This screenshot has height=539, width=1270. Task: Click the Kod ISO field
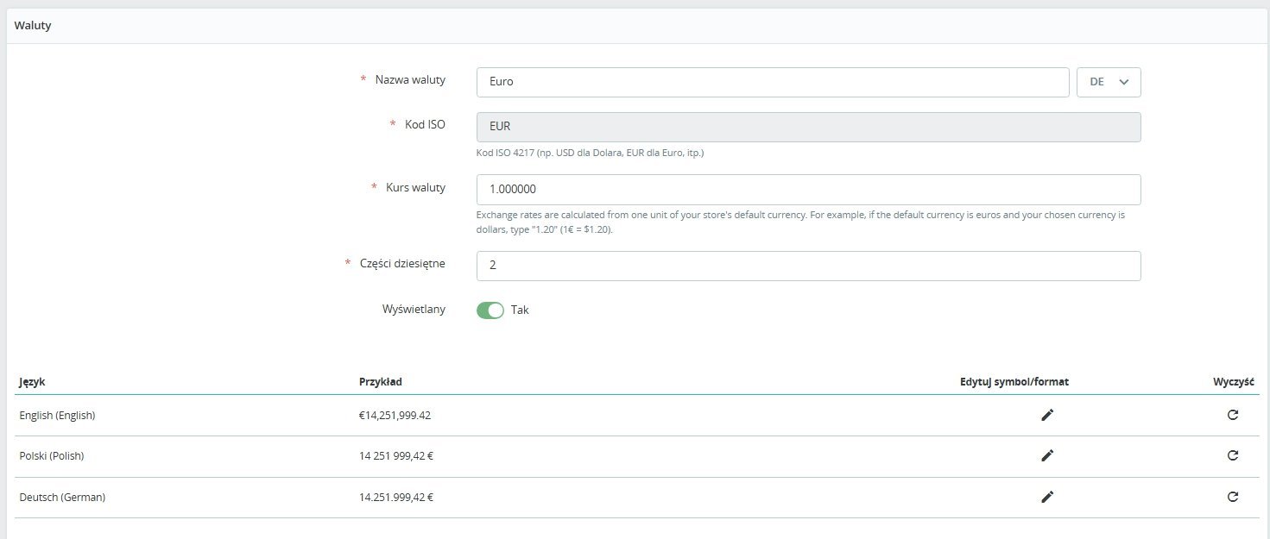coord(808,127)
